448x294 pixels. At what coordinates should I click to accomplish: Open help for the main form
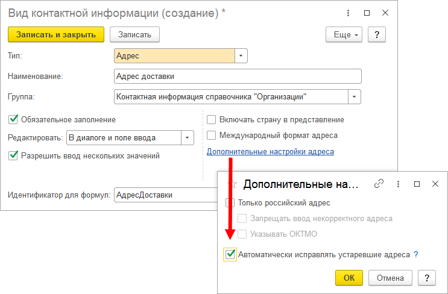click(x=376, y=34)
